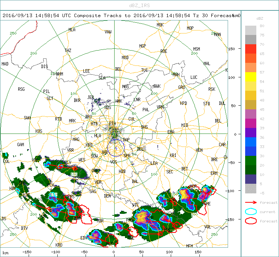
Task: Click the EMA station label
Action: coord(171,132)
